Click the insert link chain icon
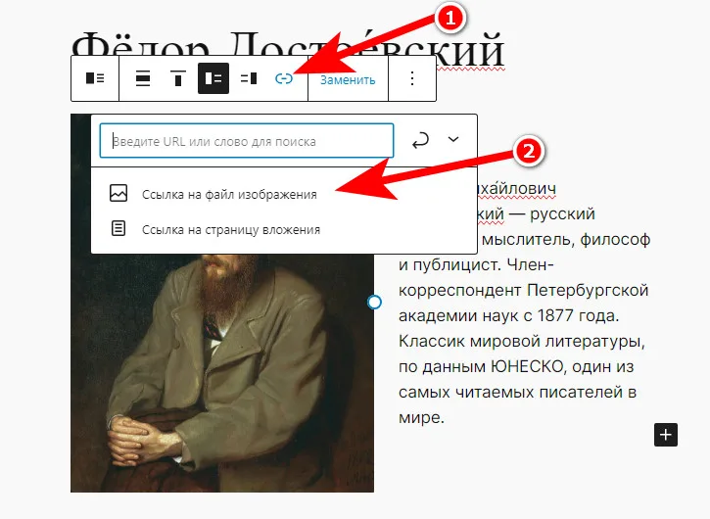710x519 pixels. click(x=284, y=78)
